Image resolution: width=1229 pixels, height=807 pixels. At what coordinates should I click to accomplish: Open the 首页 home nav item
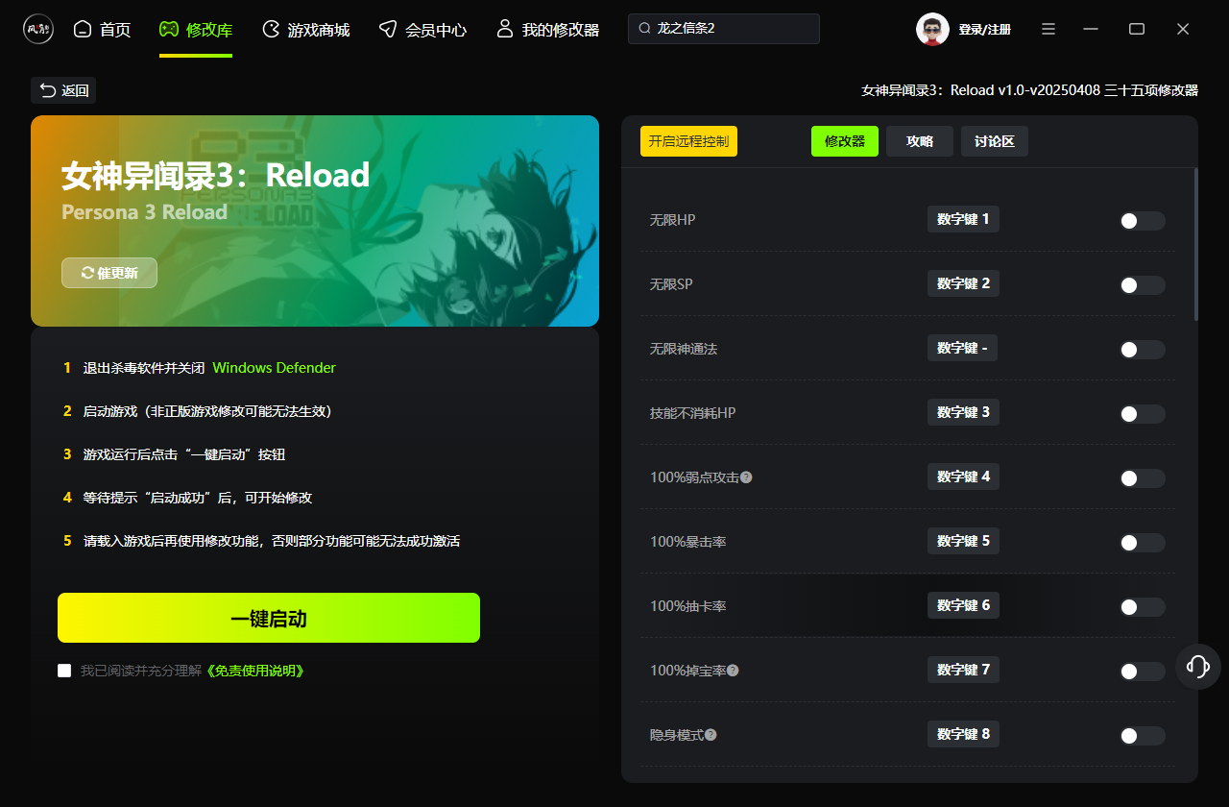[102, 30]
